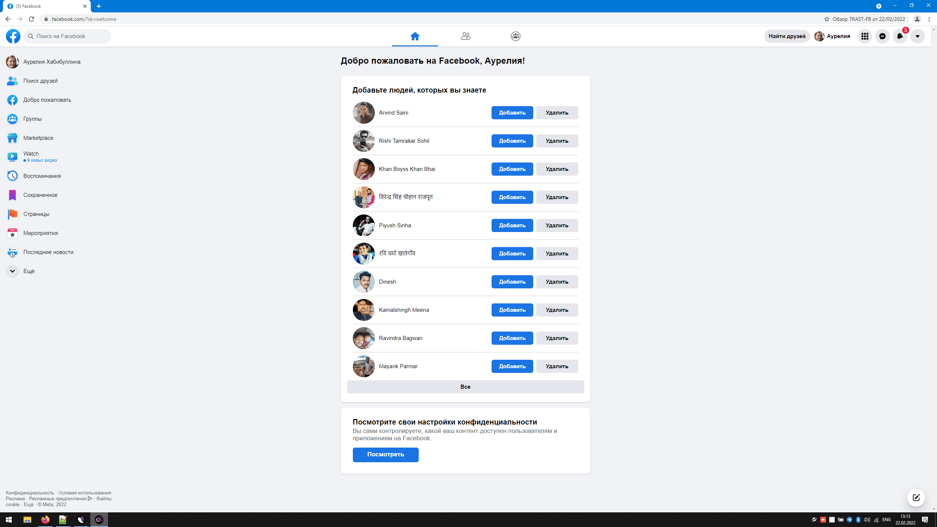
Task: Go to the Home feed tab
Action: 415,36
